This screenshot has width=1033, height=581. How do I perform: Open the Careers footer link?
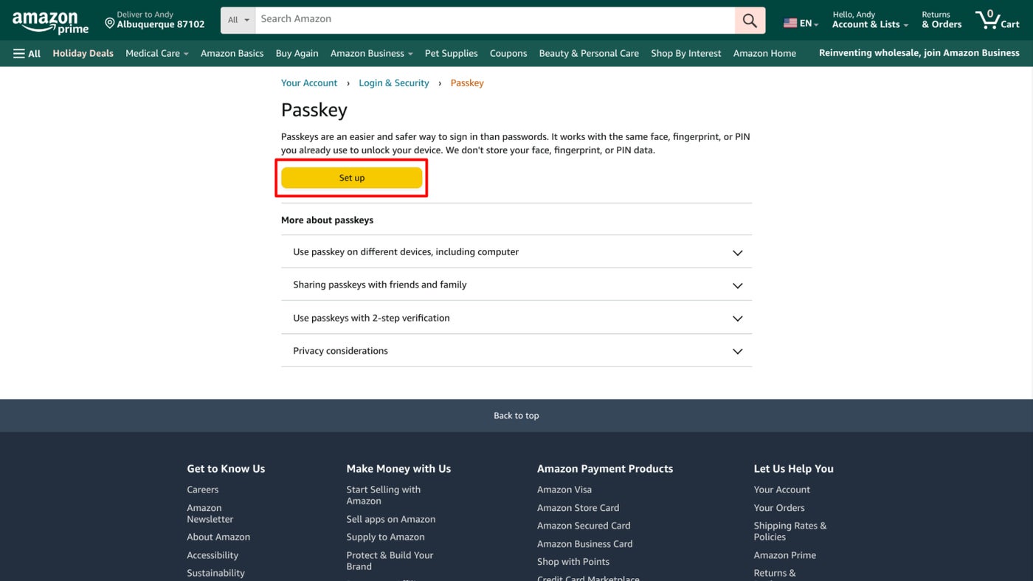(203, 490)
